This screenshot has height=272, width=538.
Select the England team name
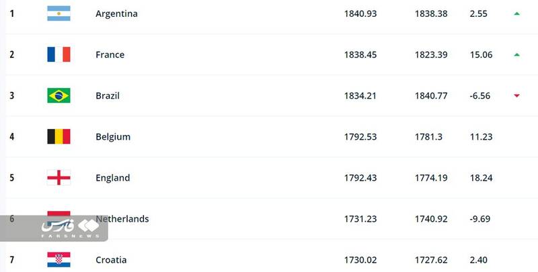tap(113, 178)
